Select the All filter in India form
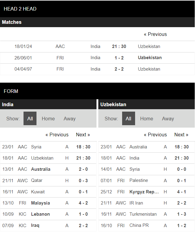Screen dimensions: 196x238 tap(30, 119)
